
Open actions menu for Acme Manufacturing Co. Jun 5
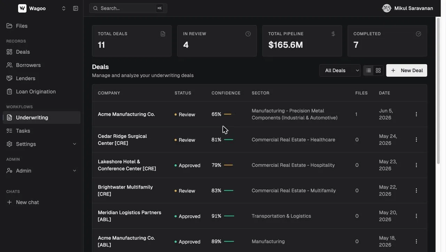point(416,114)
